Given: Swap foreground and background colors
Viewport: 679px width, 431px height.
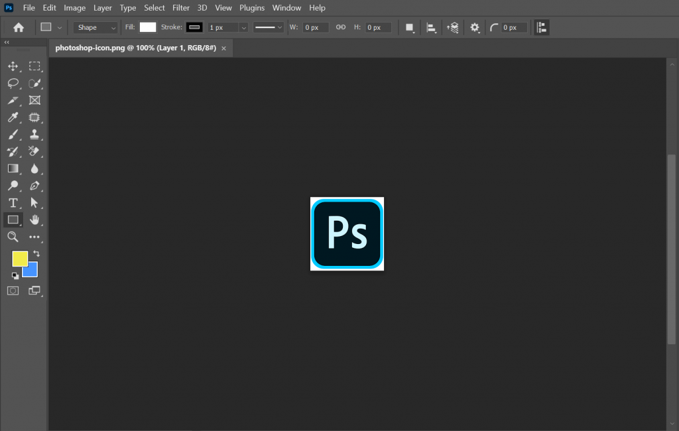Looking at the screenshot, I should 36,254.
